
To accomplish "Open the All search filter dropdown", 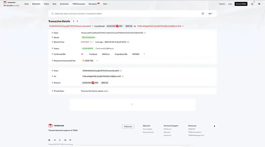I will 211,14.
